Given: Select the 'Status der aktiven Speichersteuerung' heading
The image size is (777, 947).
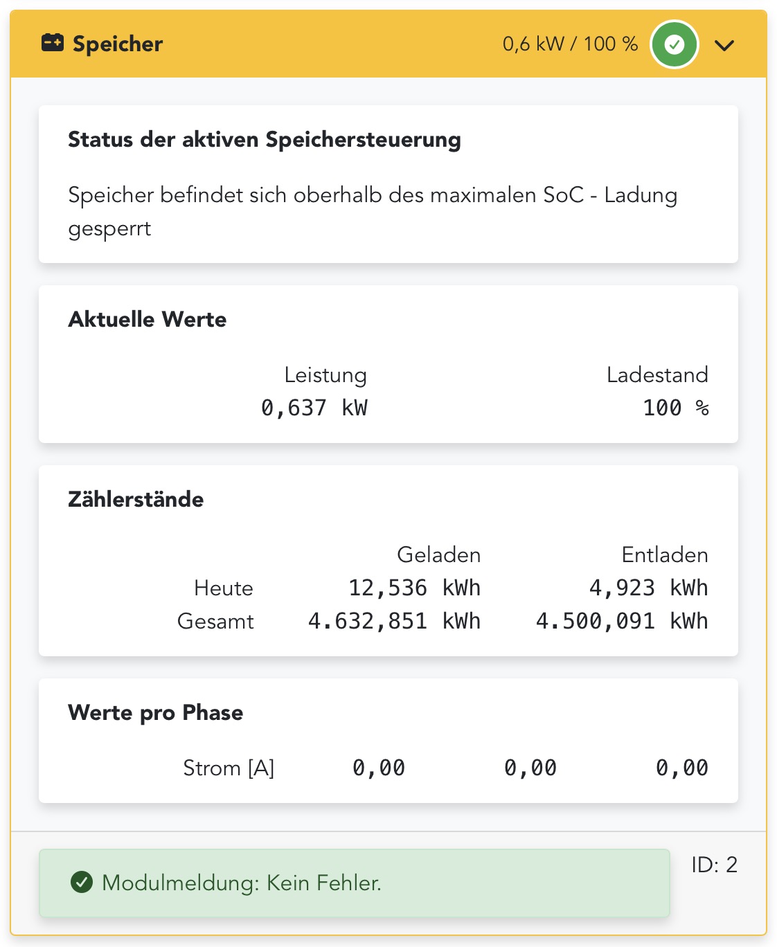Looking at the screenshot, I should point(264,139).
